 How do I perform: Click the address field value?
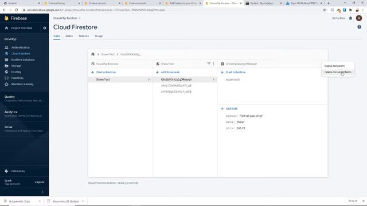click(x=251, y=116)
